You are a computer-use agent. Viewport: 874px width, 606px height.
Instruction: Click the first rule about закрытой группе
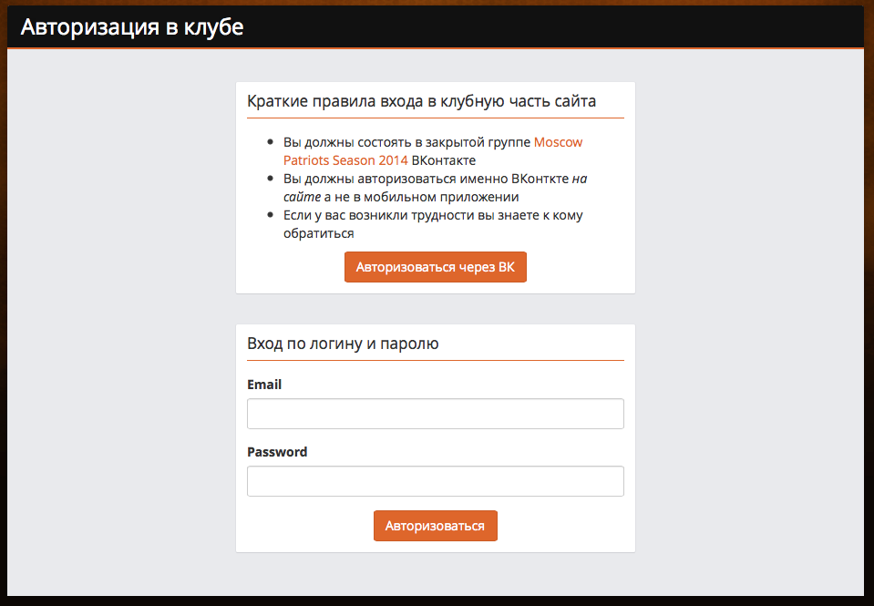click(433, 151)
